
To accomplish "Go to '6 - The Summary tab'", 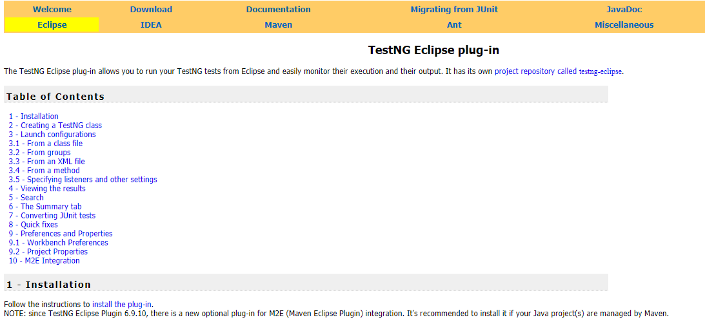I will coord(45,206).
